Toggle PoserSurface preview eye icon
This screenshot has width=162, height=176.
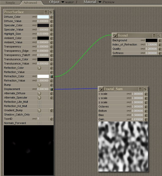coord(51,12)
